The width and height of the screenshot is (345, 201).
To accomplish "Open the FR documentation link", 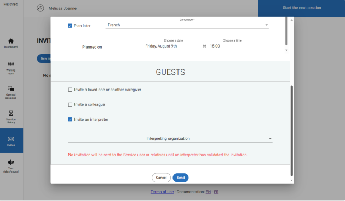I will click(216, 192).
